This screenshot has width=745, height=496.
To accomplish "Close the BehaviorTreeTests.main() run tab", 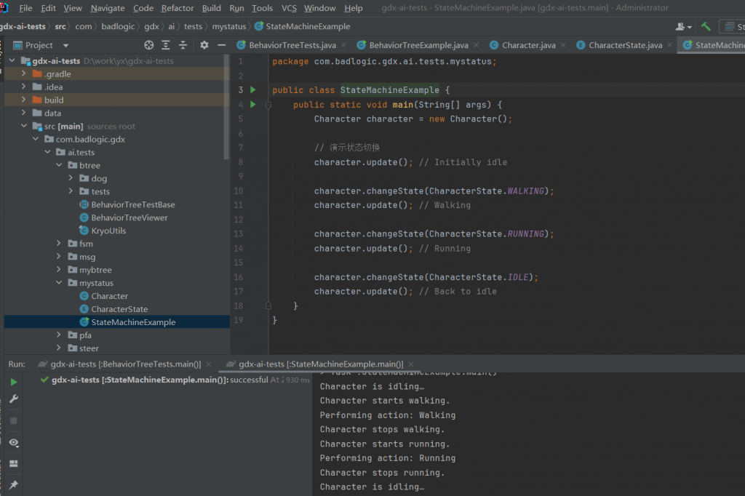I will [209, 364].
